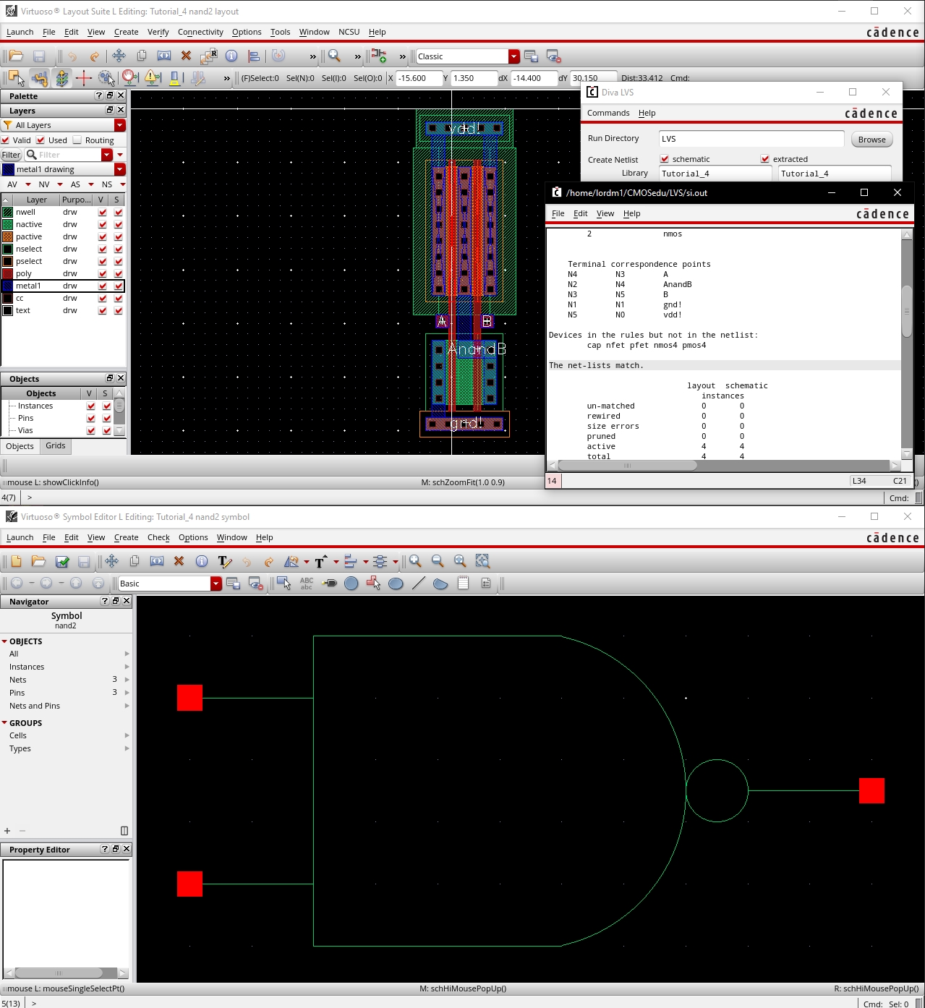Click the Browse button in Diva LVS

871,140
